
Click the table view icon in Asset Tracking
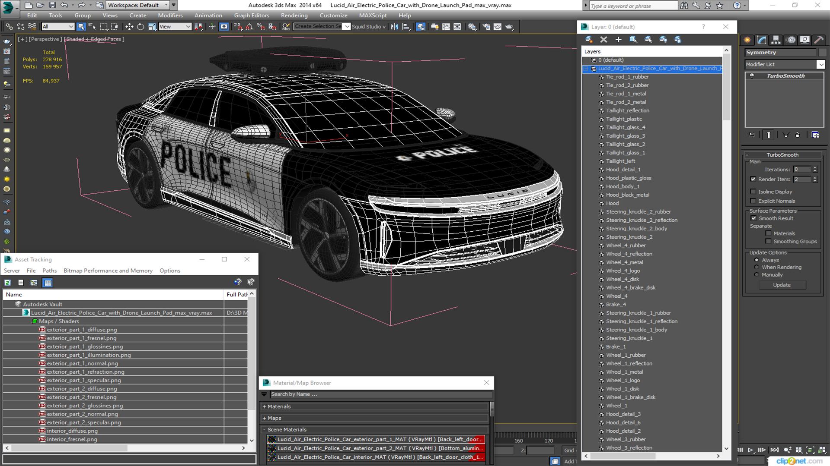48,283
